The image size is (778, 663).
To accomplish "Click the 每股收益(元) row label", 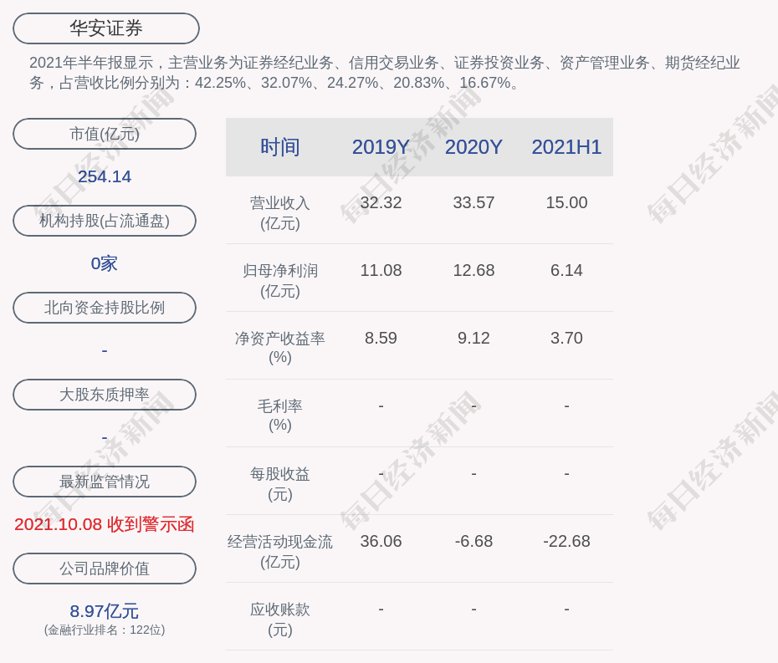I will pyautogui.click(x=280, y=484).
